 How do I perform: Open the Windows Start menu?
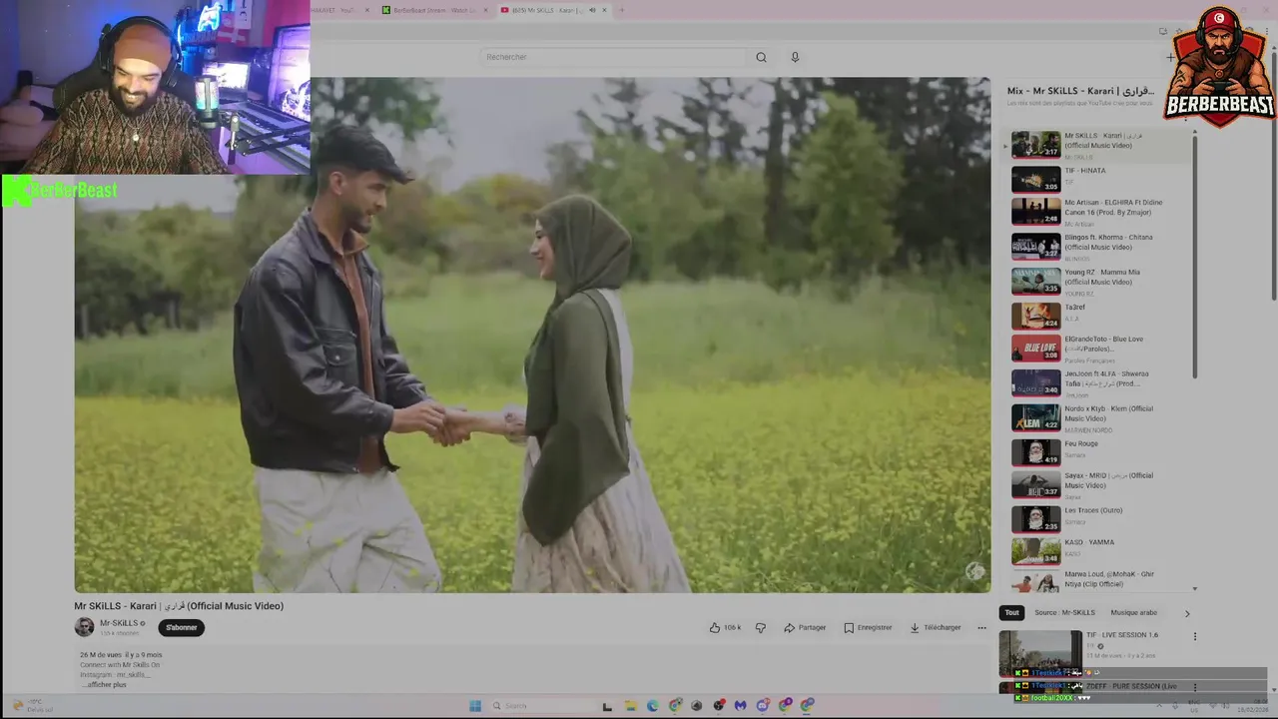[475, 706]
